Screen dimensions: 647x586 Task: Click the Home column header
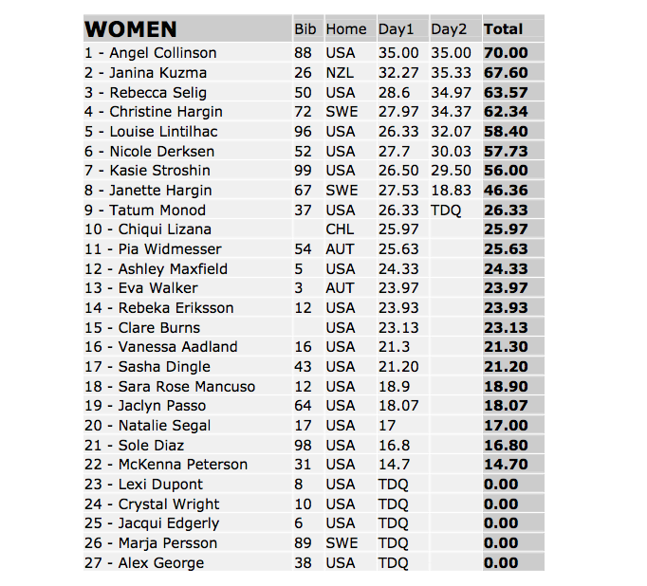pyautogui.click(x=345, y=29)
